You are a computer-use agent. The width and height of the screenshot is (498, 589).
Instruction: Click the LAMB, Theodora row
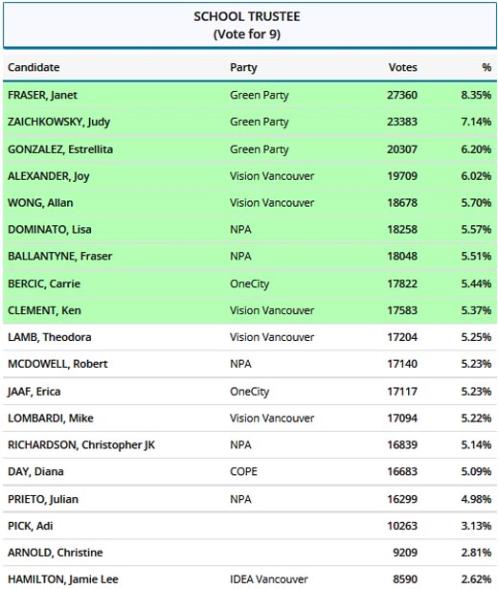point(250,337)
